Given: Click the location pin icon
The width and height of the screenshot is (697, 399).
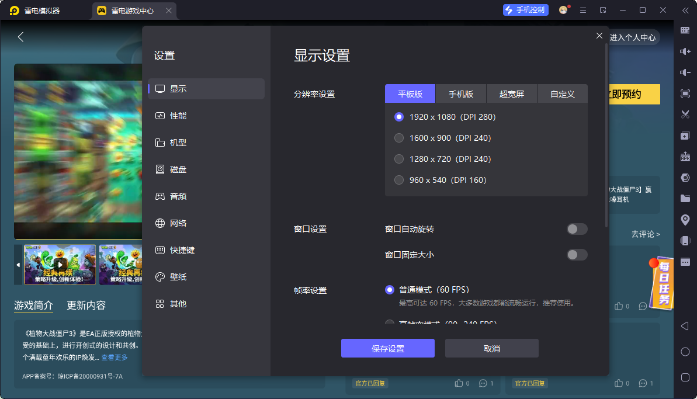Looking at the screenshot, I should 685,220.
